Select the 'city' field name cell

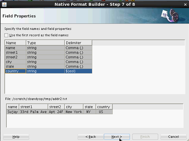(x=16, y=62)
